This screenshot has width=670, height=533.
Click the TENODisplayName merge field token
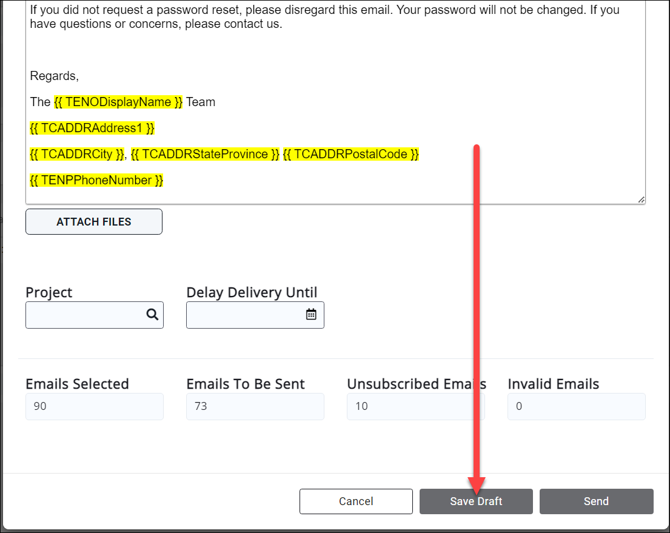[119, 102]
